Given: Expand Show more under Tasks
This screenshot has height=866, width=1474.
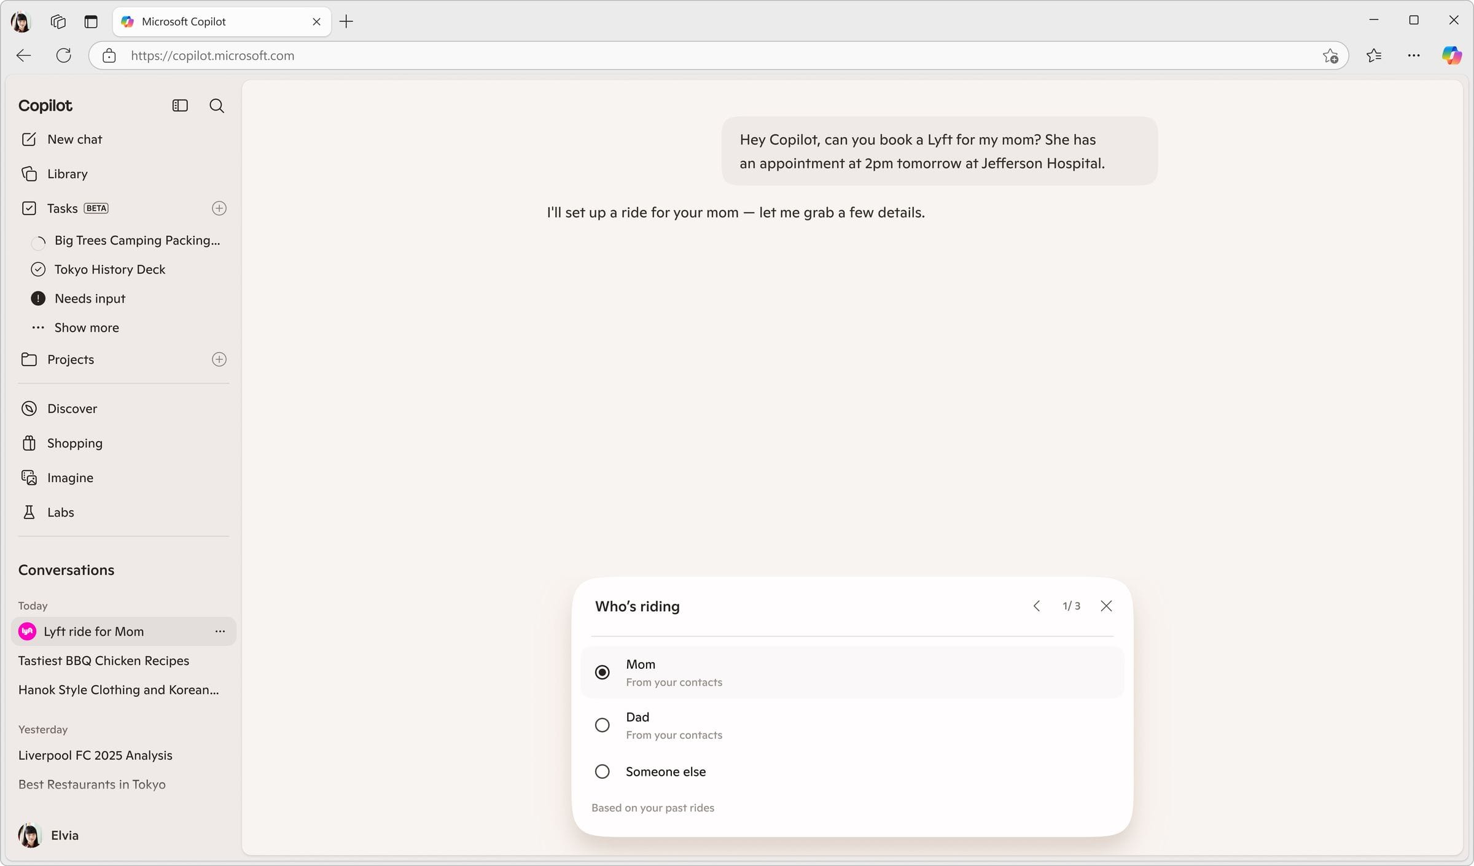Looking at the screenshot, I should tap(86, 327).
